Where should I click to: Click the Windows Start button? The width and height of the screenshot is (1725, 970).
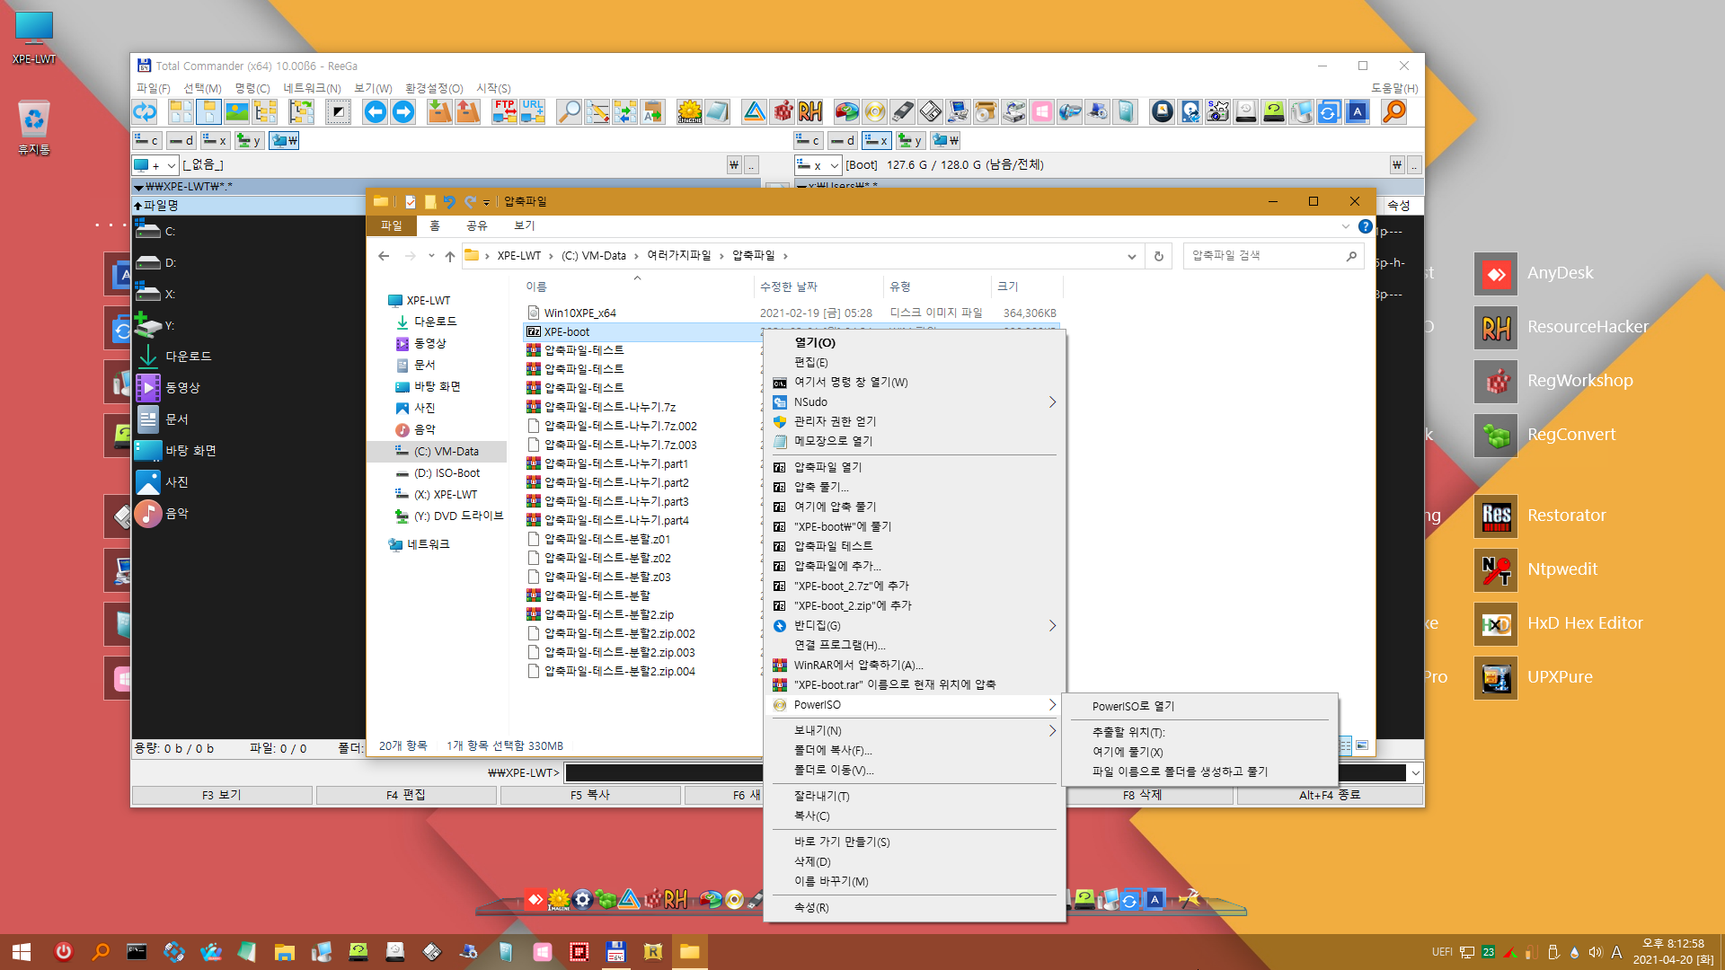22,951
